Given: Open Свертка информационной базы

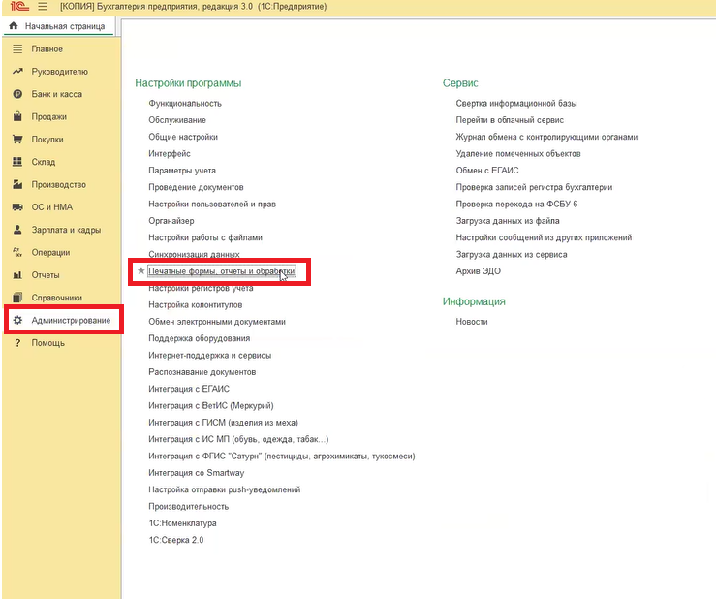Looking at the screenshot, I should pos(516,104).
